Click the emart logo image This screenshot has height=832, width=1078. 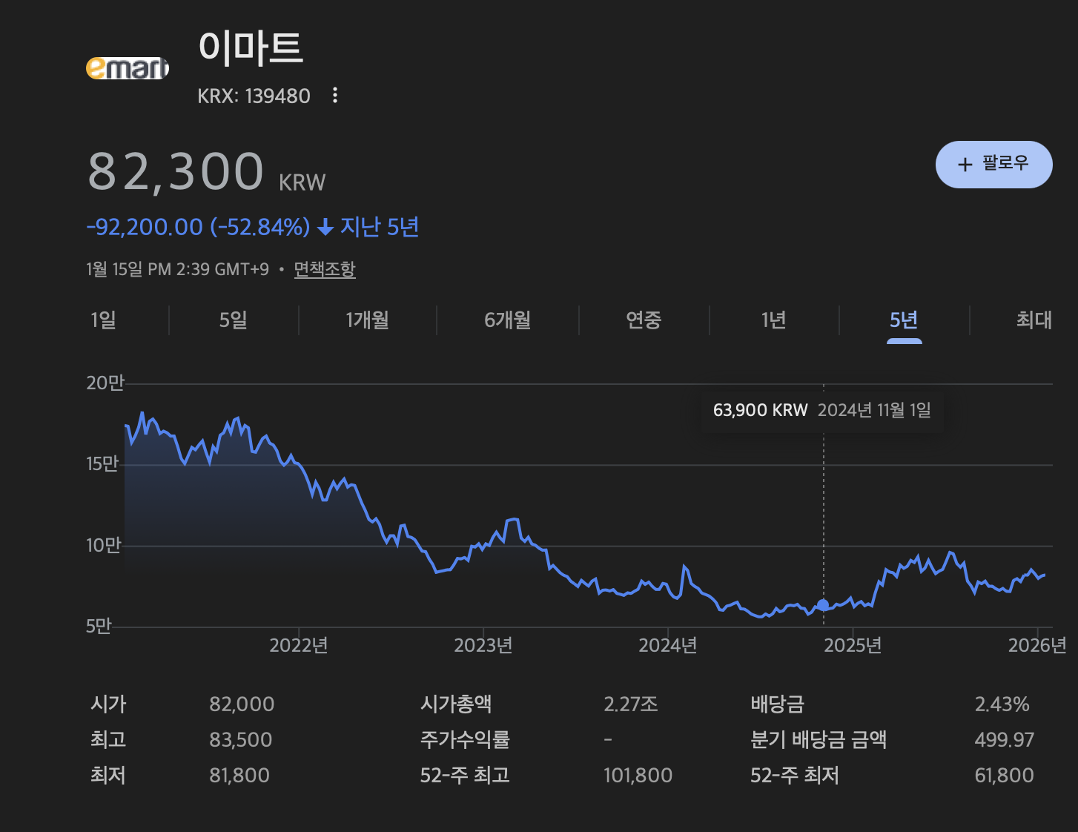pyautogui.click(x=128, y=68)
